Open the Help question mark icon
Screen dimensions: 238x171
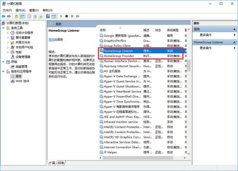48,16
